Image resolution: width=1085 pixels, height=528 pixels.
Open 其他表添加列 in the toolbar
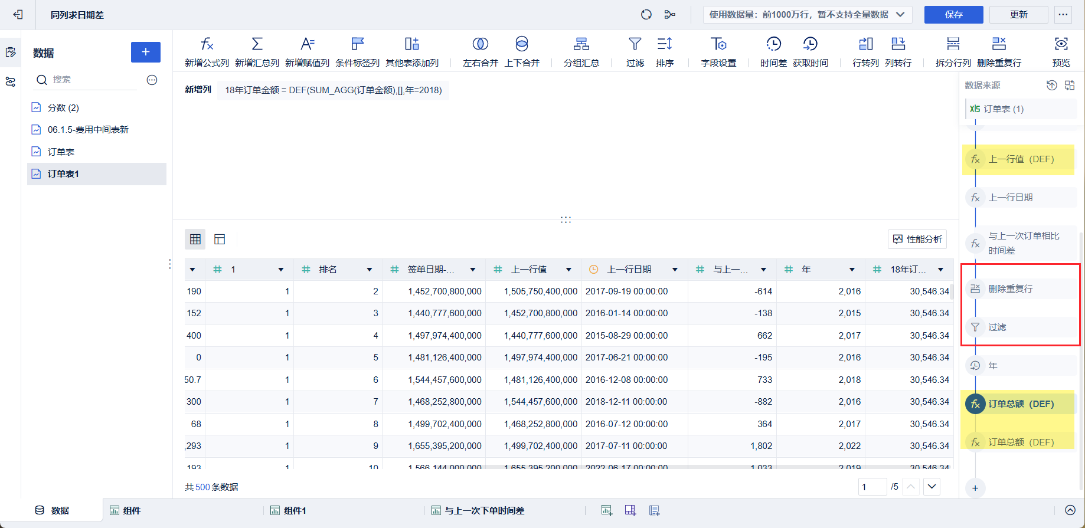412,51
